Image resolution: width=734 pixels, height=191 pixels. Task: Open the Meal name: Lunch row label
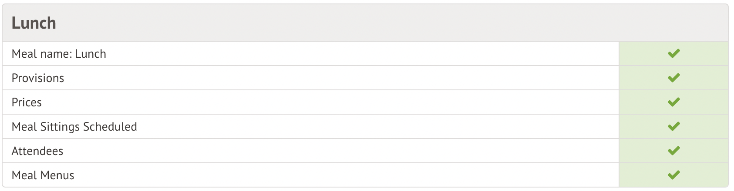pos(59,54)
